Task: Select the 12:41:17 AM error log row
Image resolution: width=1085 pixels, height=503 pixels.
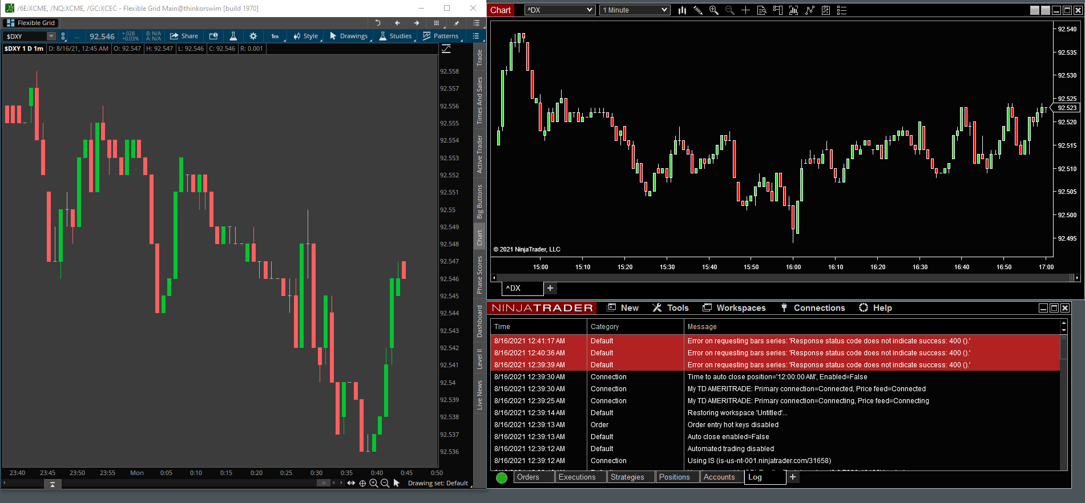Action: coord(775,341)
